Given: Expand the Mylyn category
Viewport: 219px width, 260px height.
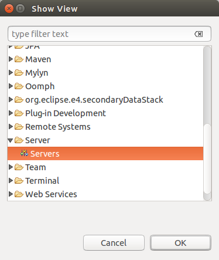Looking at the screenshot, I should click(11, 73).
